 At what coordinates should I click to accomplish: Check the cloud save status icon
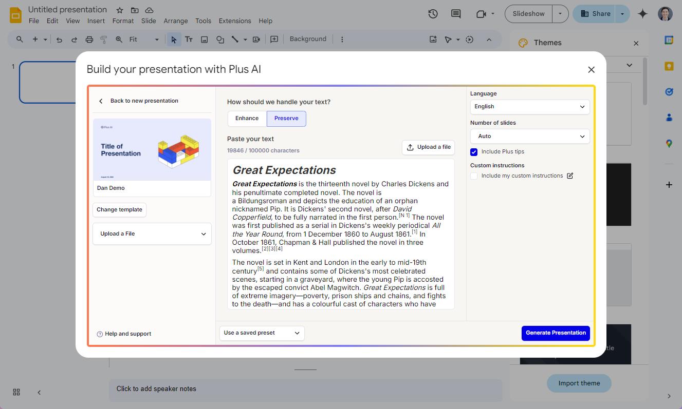coord(149,10)
